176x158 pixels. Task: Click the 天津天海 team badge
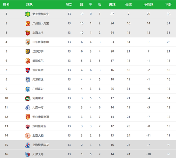tap(28, 154)
